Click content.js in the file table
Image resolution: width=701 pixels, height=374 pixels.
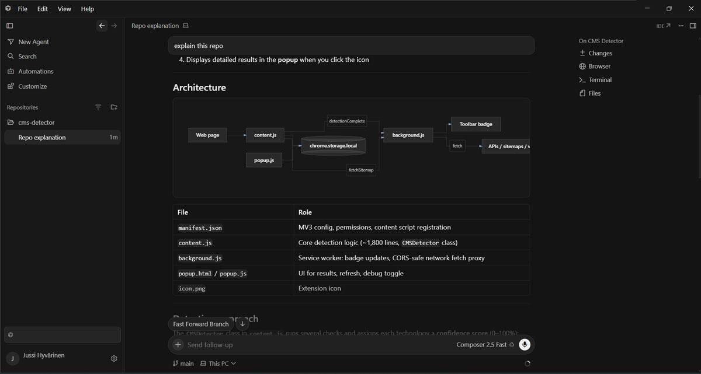pos(194,243)
